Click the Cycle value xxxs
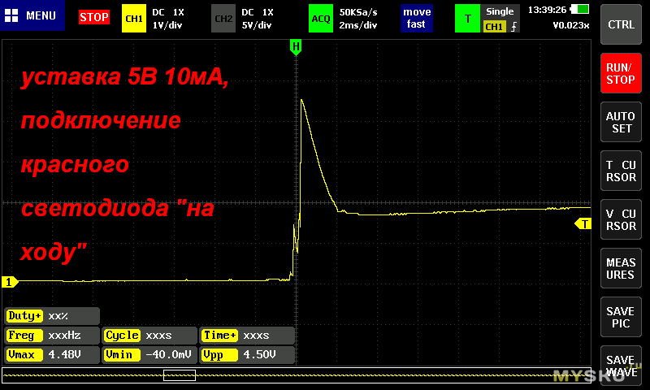This screenshot has height=390, width=650. (158, 336)
